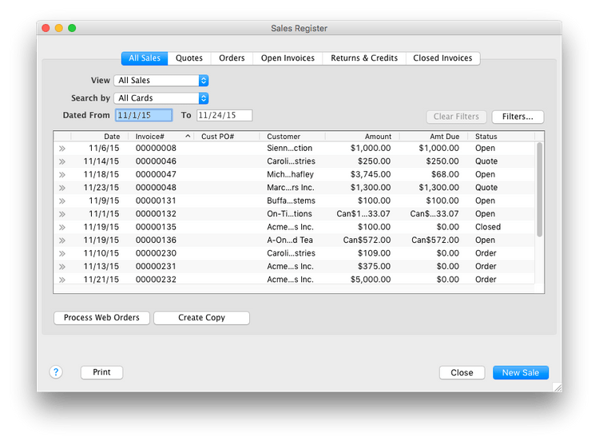This screenshot has height=445, width=599.
Task: Open detail arrow for invoice 00000230
Action: click(62, 253)
